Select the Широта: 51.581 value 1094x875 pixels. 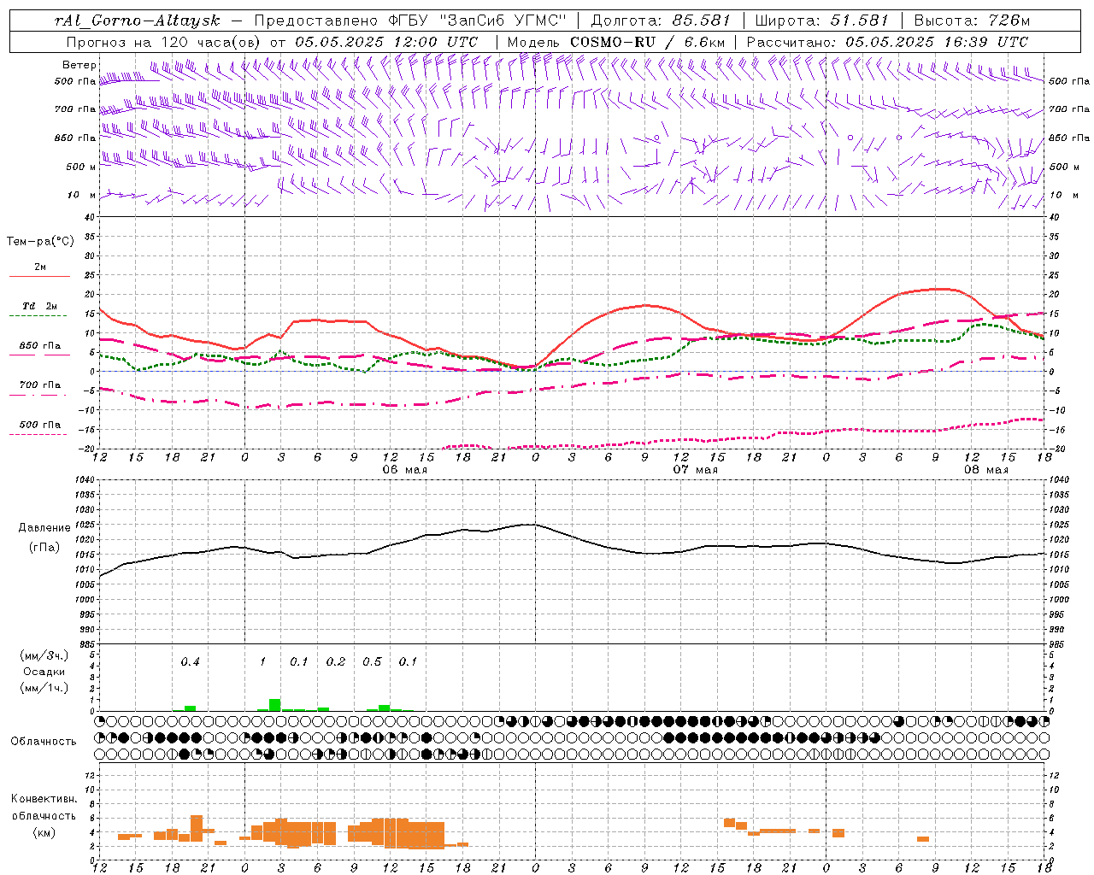(x=822, y=21)
